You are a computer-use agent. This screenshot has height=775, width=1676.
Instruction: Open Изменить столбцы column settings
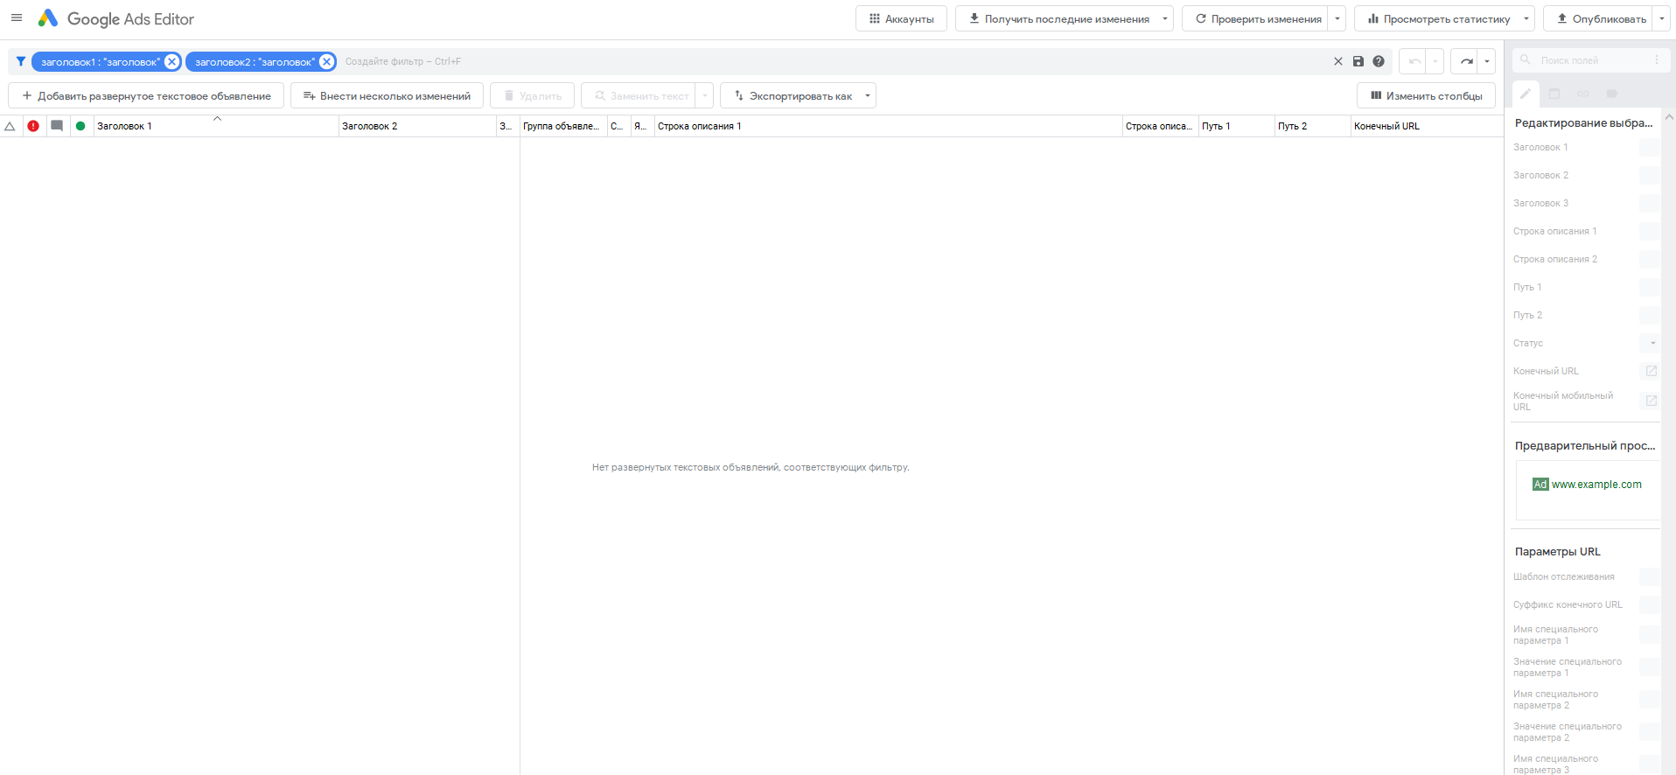coord(1426,96)
